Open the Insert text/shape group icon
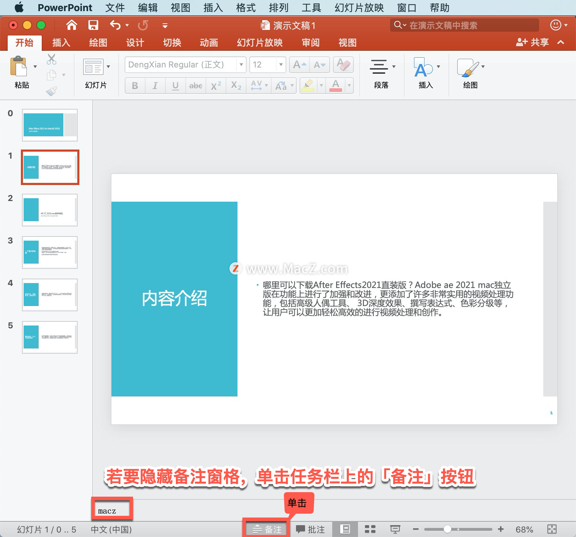576x537 pixels. (x=423, y=67)
